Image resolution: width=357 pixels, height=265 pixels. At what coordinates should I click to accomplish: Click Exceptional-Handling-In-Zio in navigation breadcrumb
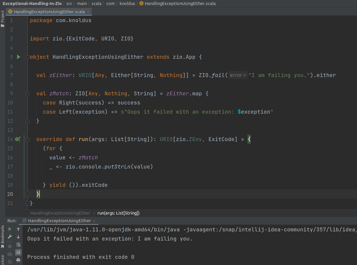(32, 3)
